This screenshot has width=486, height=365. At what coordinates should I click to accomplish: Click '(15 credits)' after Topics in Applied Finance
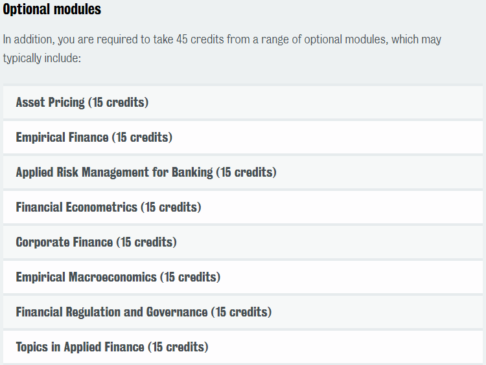click(x=178, y=348)
